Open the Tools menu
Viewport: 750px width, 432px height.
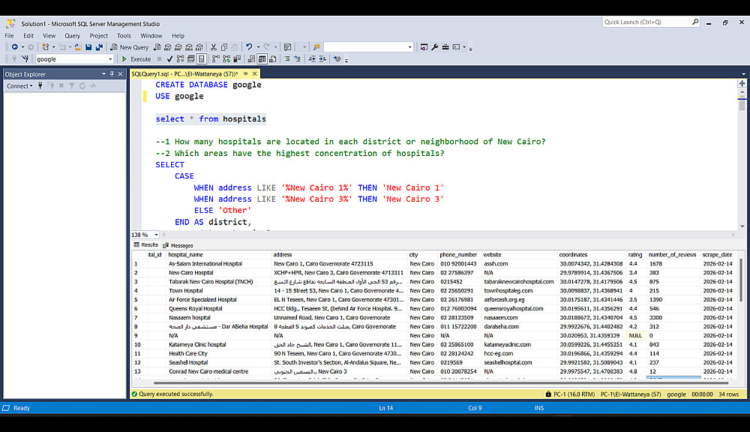pyautogui.click(x=124, y=35)
